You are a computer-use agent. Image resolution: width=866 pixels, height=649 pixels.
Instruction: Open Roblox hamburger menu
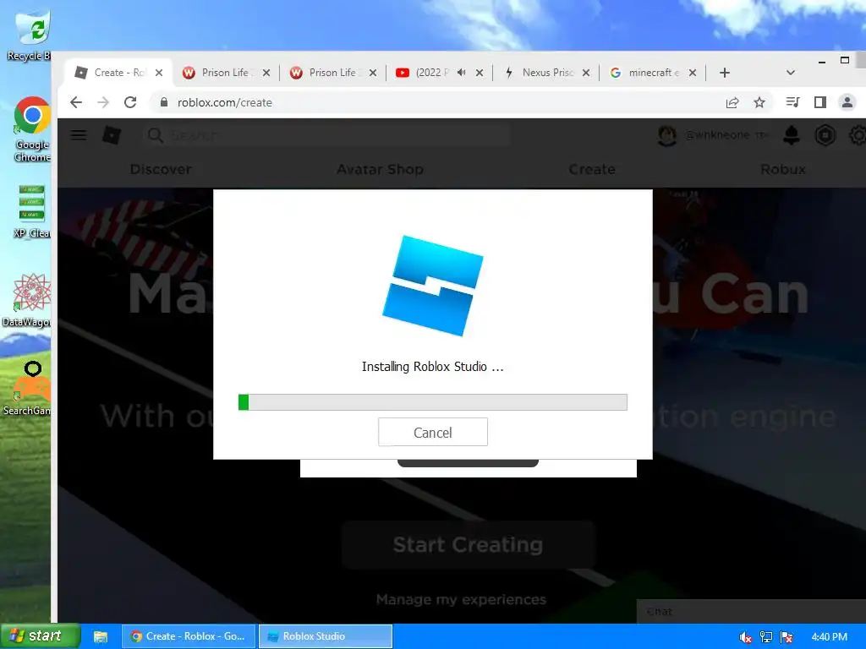coord(79,135)
